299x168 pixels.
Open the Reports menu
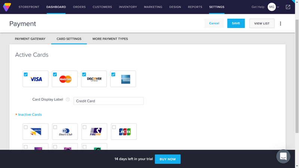[x=195, y=7]
